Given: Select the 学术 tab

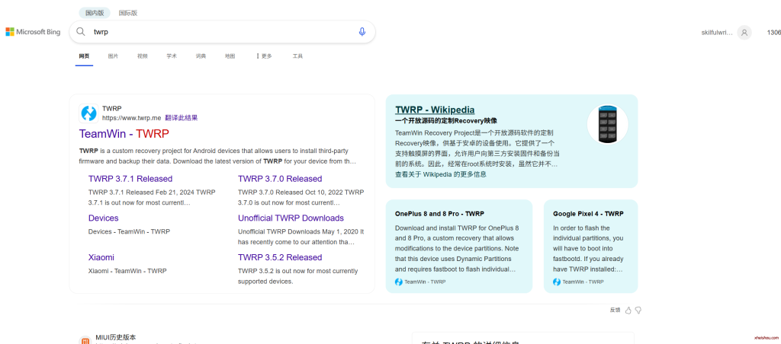Looking at the screenshot, I should point(172,56).
